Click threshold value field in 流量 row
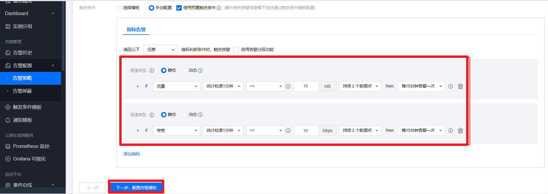The image size is (548, 194). pyautogui.click(x=306, y=86)
